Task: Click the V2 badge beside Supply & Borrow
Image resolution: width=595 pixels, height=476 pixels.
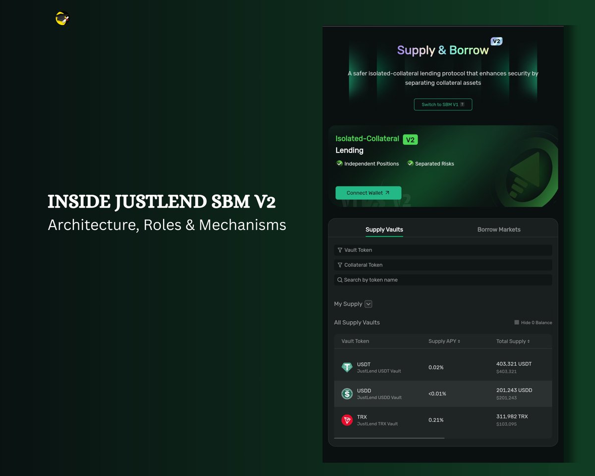Action: tap(496, 41)
